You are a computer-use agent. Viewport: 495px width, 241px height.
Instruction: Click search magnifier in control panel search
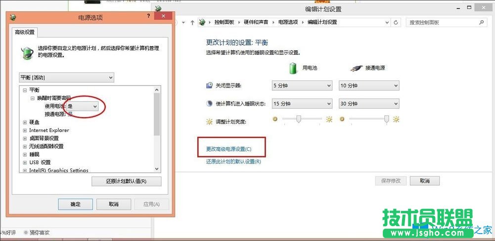click(482, 22)
